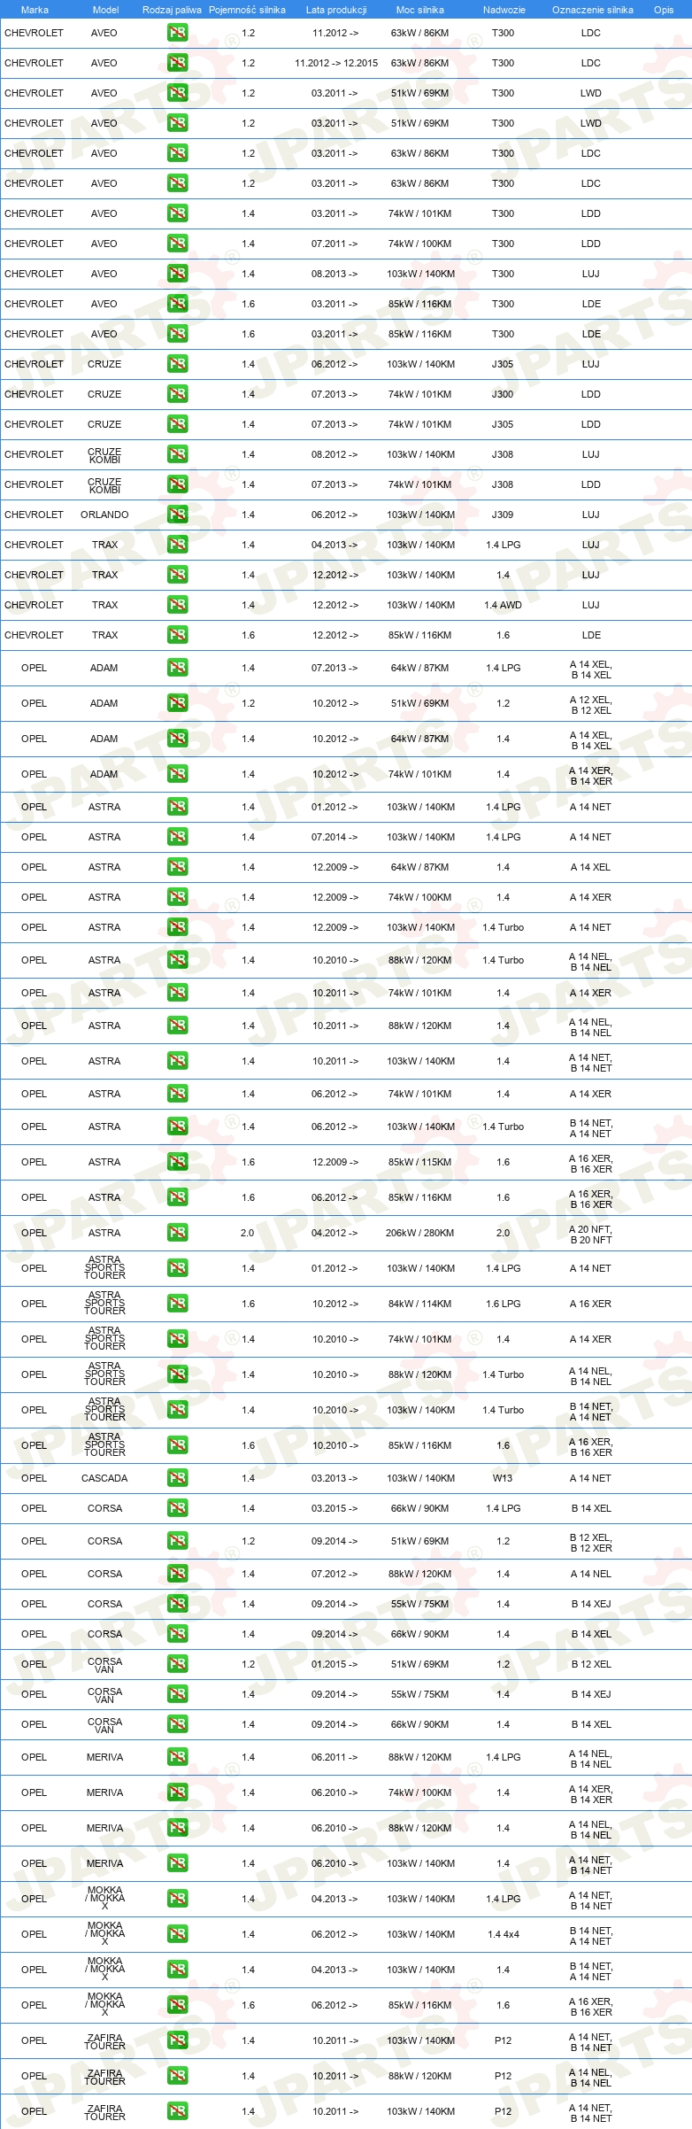This screenshot has width=692, height=2129.
Task: Click fuel icon in Astra 64kW / 87KM row
Action: pyautogui.click(x=177, y=867)
